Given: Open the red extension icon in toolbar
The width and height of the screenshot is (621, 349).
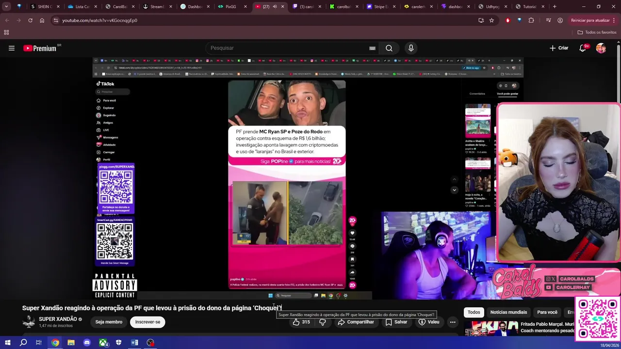Looking at the screenshot, I should coord(508,20).
